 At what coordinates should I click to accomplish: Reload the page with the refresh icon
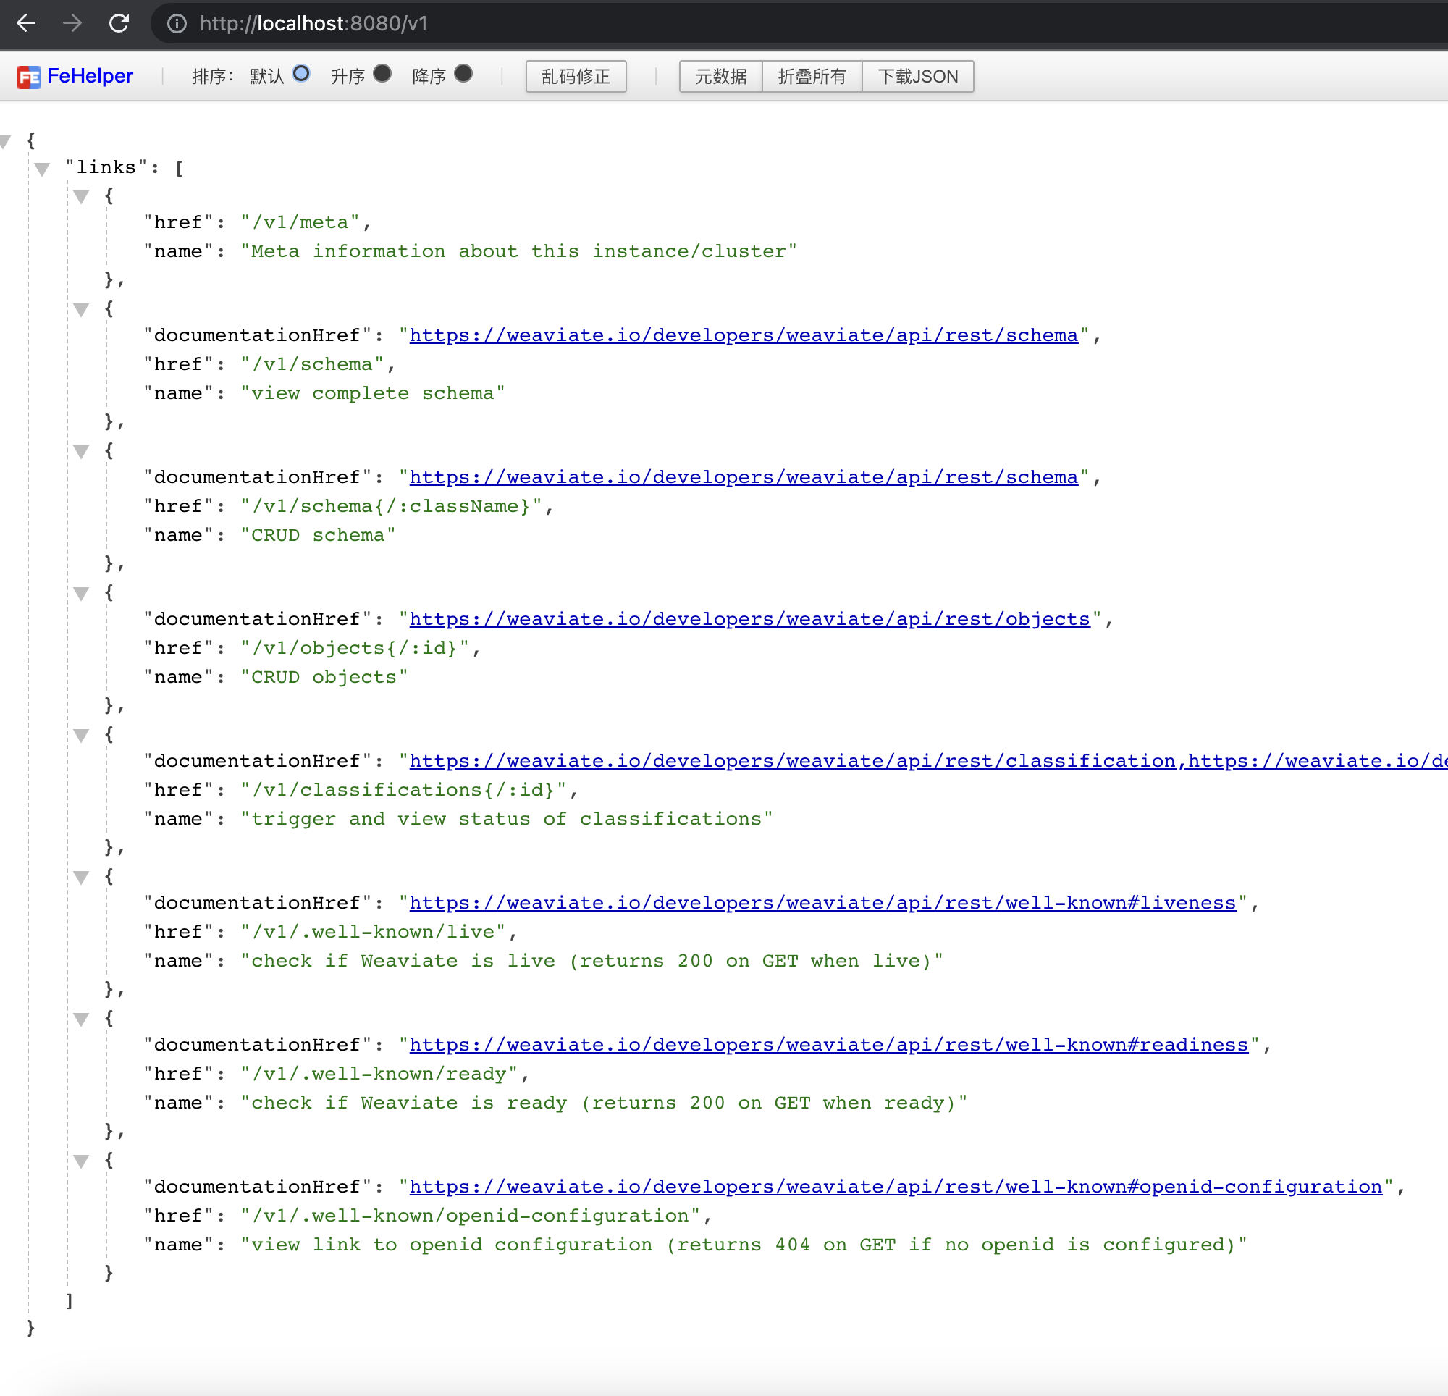pyautogui.click(x=119, y=24)
